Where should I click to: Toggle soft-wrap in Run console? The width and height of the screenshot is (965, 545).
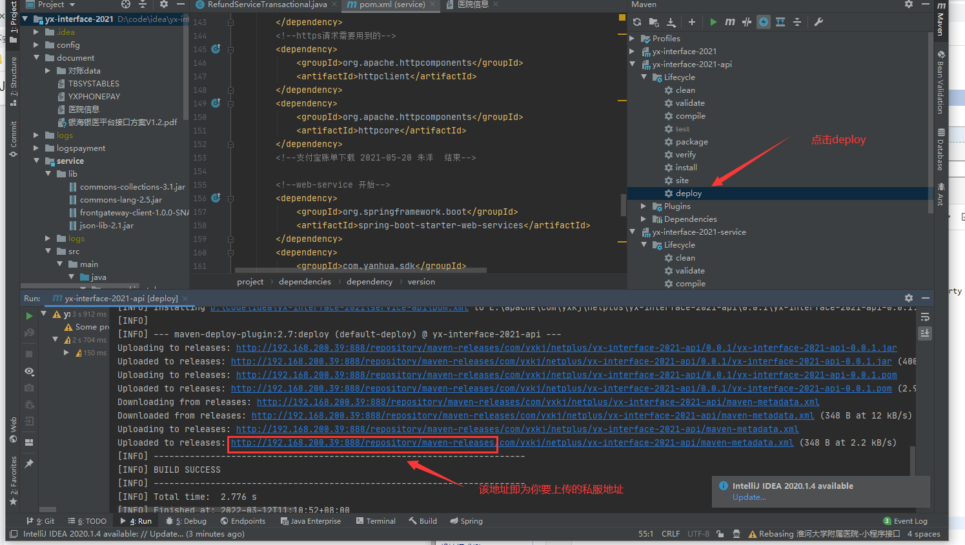[x=925, y=317]
